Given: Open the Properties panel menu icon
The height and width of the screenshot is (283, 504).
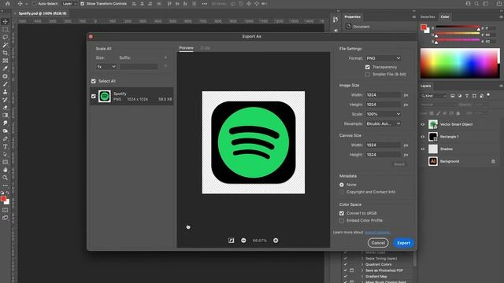Looking at the screenshot, I should (414, 17).
